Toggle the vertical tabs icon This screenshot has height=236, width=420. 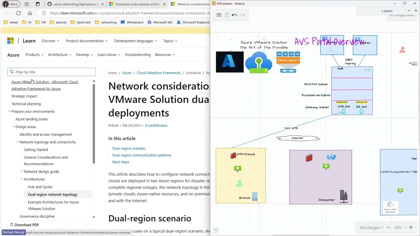click(x=37, y=4)
